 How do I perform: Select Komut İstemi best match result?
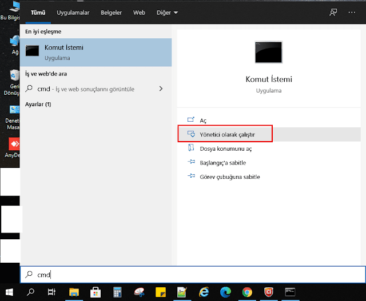coord(96,53)
